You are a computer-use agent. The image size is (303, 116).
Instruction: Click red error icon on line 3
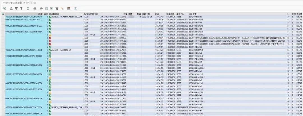pyautogui.click(x=50, y=38)
